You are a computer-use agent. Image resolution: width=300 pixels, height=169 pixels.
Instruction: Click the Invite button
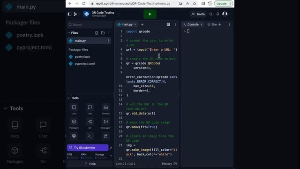pos(198,14)
